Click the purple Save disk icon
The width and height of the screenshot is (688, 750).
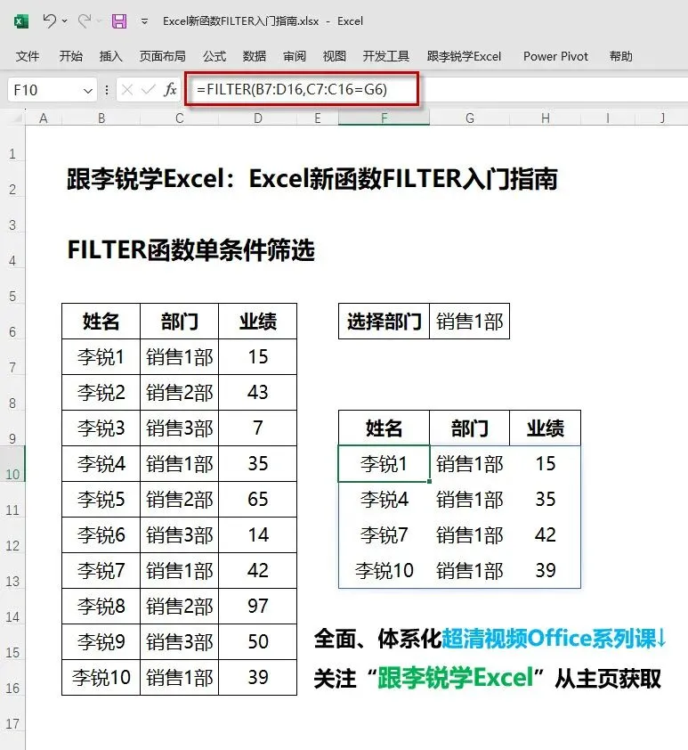click(x=119, y=21)
